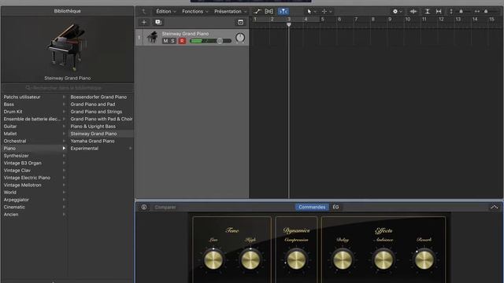This screenshot has width=504, height=283.
Task: Click the Dynamics Compression knob
Action: (296, 259)
